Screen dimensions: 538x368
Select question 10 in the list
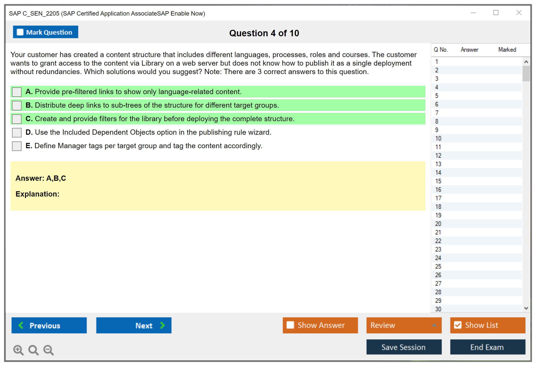[438, 138]
